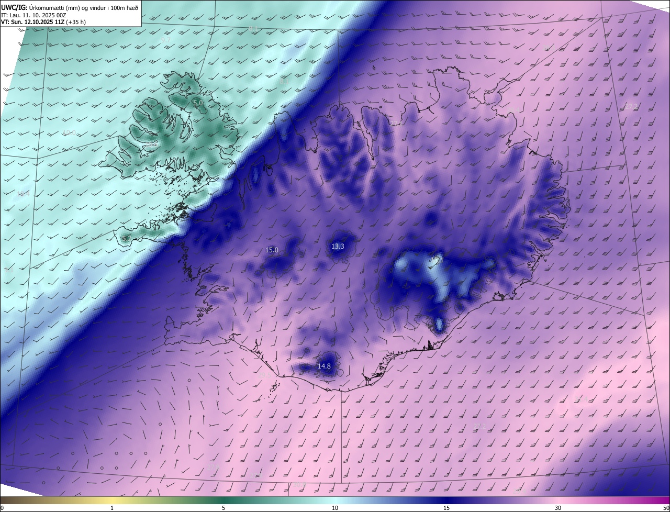The height and width of the screenshot is (512, 670).
Task: Click the 15.0 value label on the map
Action: (x=272, y=250)
